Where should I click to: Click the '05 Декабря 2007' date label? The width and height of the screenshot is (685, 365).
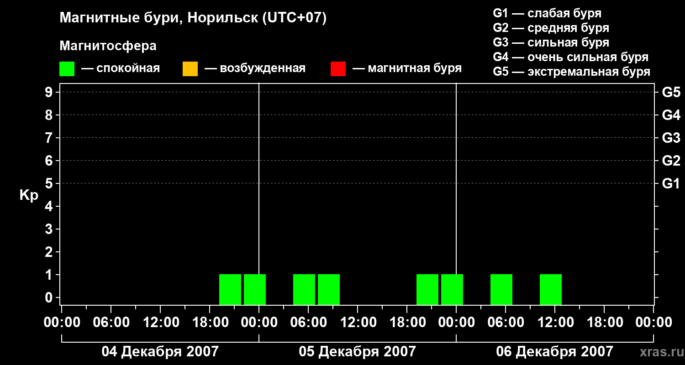click(x=358, y=351)
